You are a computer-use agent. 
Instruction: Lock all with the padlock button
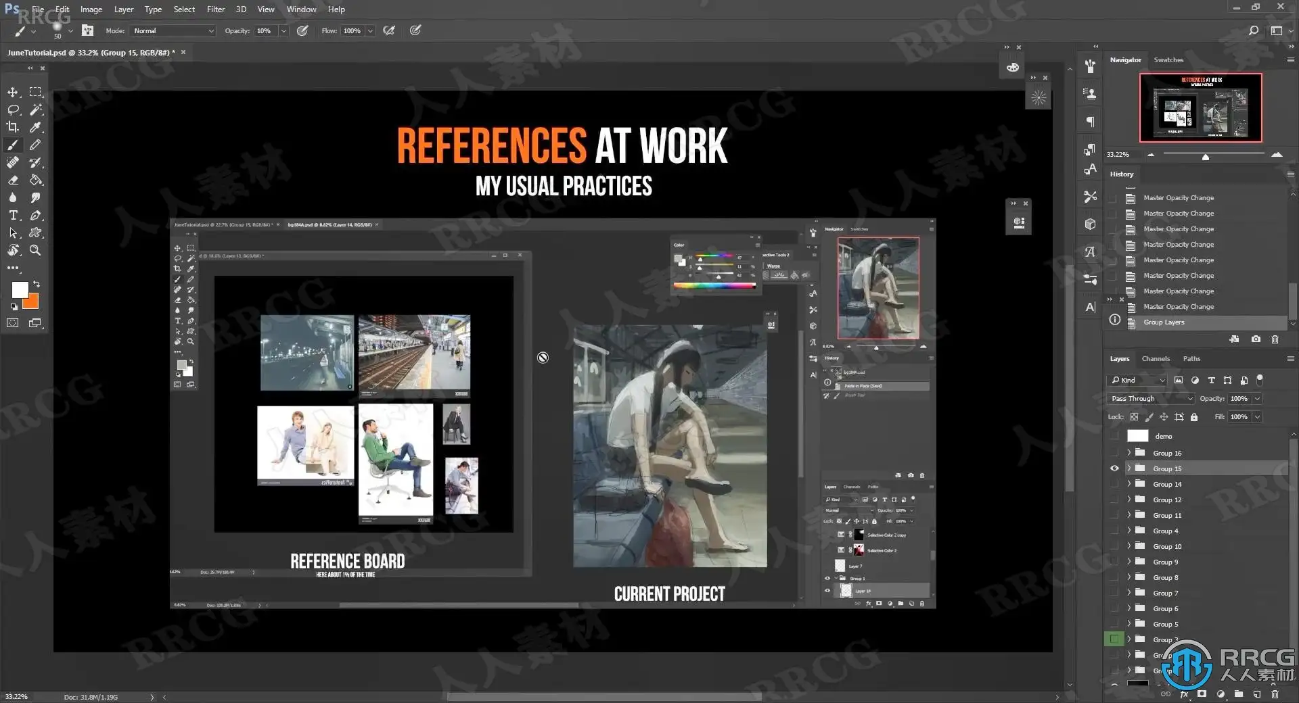(x=1194, y=417)
